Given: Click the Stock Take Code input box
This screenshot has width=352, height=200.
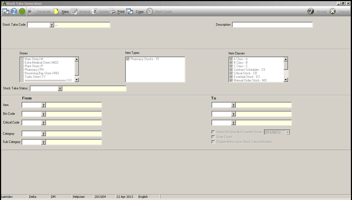Looking at the screenshot, I should [x=39, y=25].
